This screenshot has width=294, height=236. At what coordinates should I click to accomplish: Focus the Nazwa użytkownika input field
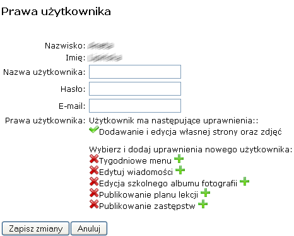point(135,72)
